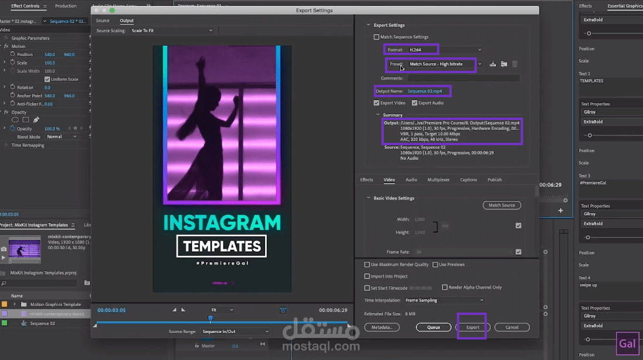Collapse the Basic Video Settings section
The image size is (643, 360).
coord(368,198)
